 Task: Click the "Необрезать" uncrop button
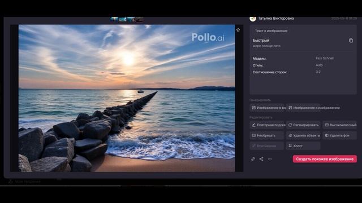(267, 135)
